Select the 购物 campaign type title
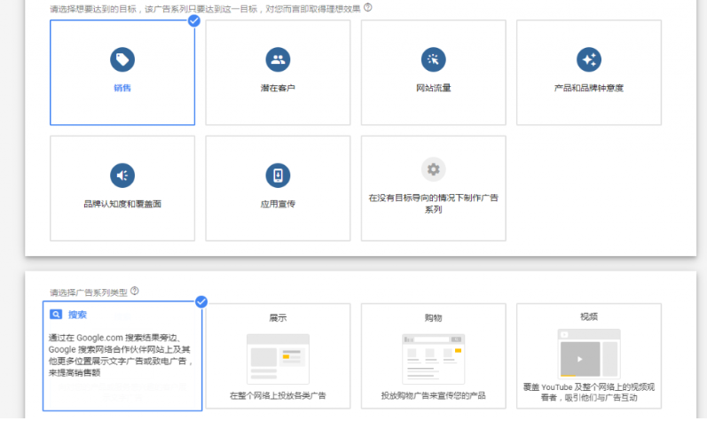This screenshot has height=421, width=707. click(433, 318)
